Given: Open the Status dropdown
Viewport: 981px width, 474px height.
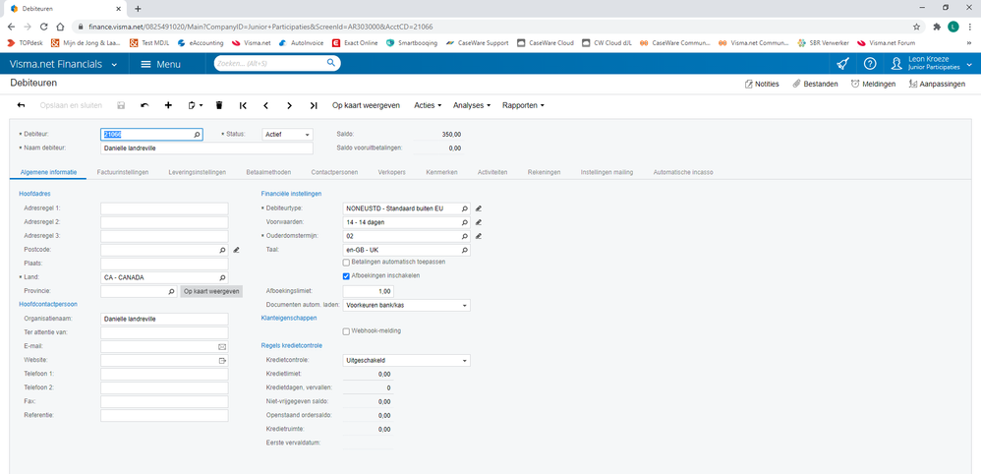Looking at the screenshot, I should [287, 134].
